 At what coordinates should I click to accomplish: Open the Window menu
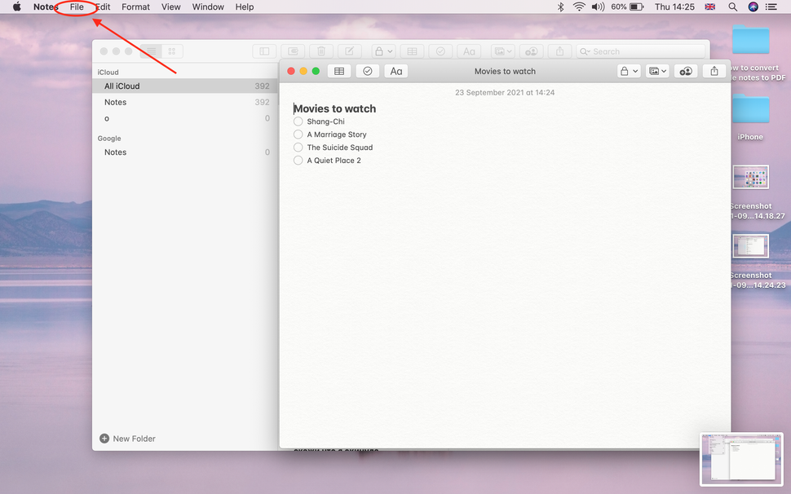208,7
